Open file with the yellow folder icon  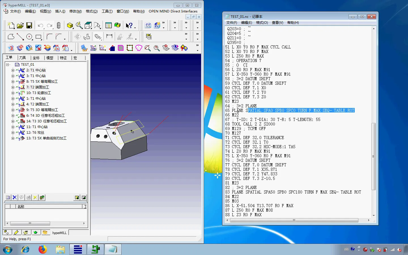pyautogui.click(x=20, y=25)
